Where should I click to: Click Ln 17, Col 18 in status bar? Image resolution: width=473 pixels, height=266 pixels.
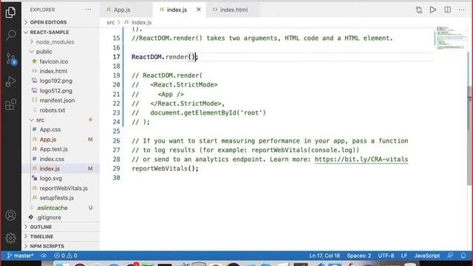coord(324,256)
